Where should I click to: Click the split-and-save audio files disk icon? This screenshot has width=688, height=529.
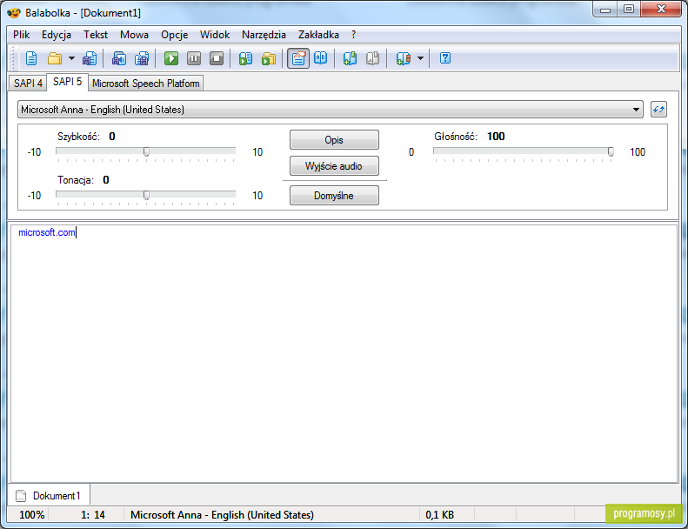click(142, 58)
